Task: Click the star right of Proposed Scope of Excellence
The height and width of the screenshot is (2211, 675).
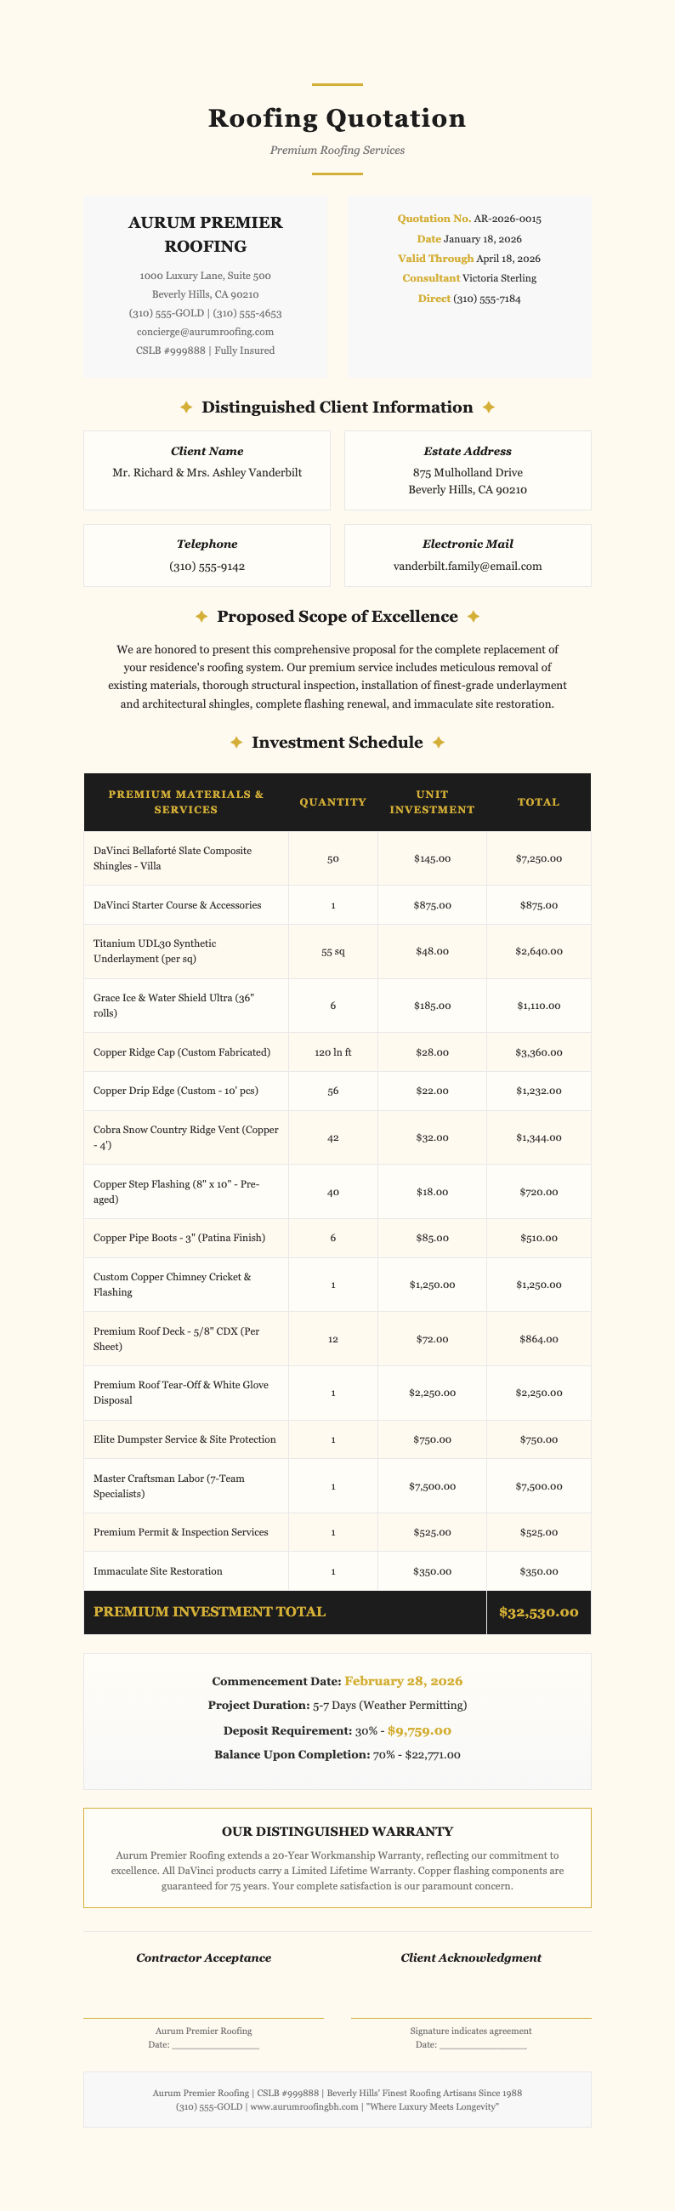Action: tap(474, 617)
